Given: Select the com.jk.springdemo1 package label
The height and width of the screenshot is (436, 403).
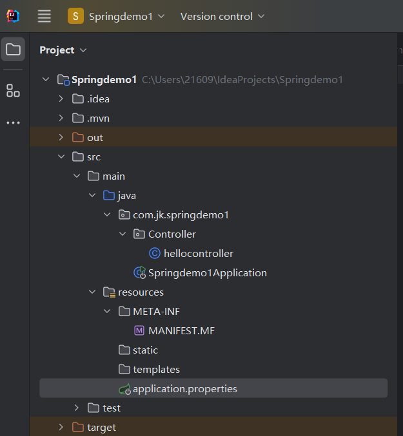Looking at the screenshot, I should (x=181, y=215).
